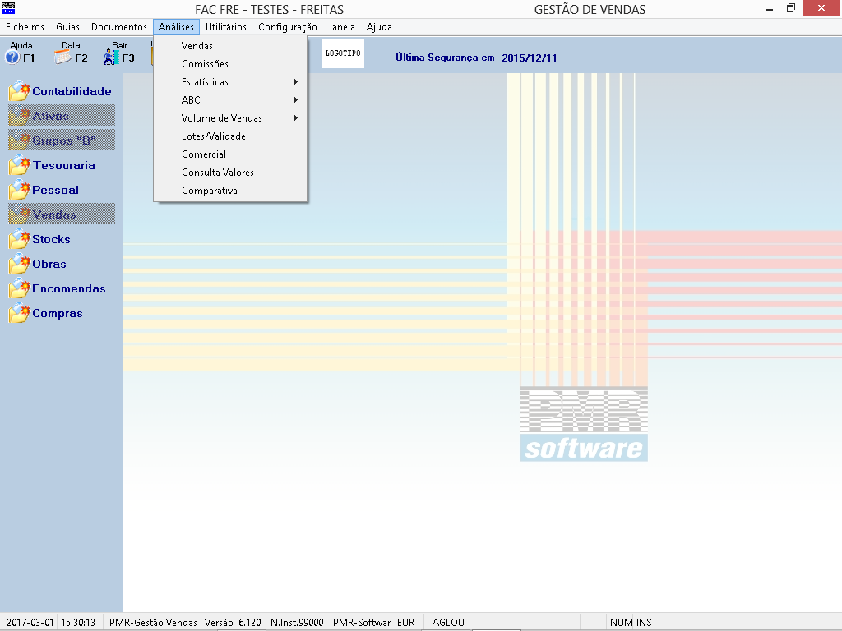
Task: Click the NUM INS status indicator
Action: 631,623
